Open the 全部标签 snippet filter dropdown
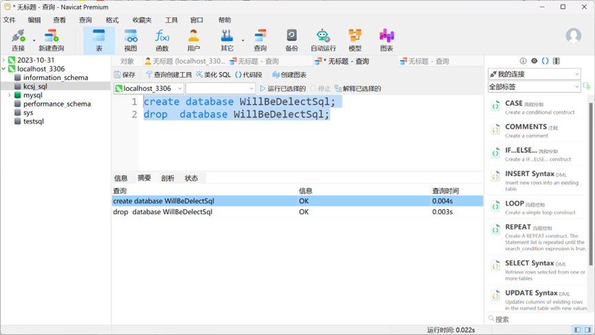Image resolution: width=595 pixels, height=335 pixels. tap(534, 87)
